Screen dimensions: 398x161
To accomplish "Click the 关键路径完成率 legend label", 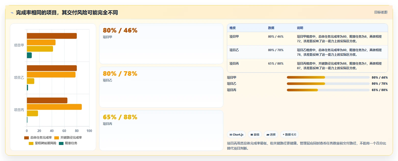I will [x=71, y=138].
